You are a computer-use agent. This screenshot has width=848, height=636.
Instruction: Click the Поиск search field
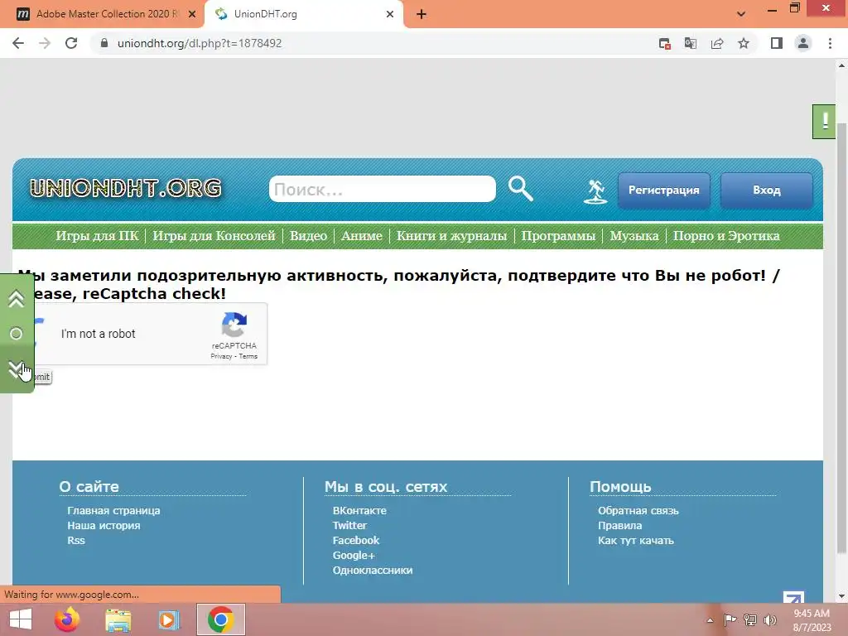(x=382, y=189)
